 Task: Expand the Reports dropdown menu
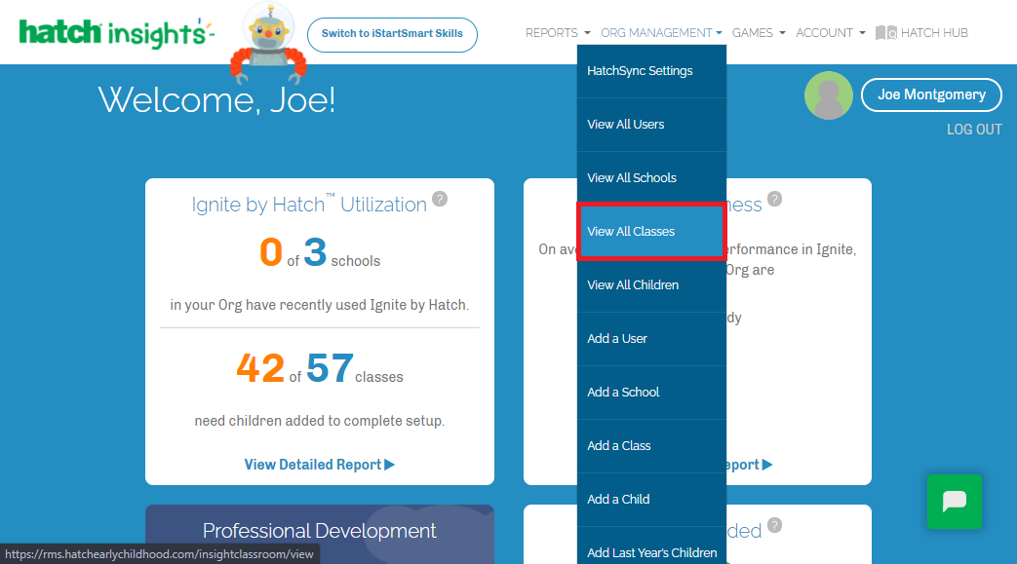pos(558,33)
